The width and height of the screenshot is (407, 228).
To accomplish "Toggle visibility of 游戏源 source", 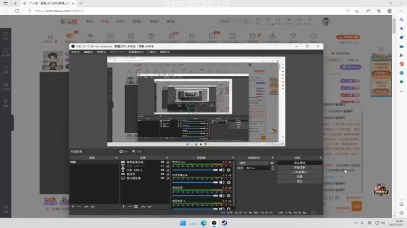I will (x=162, y=174).
